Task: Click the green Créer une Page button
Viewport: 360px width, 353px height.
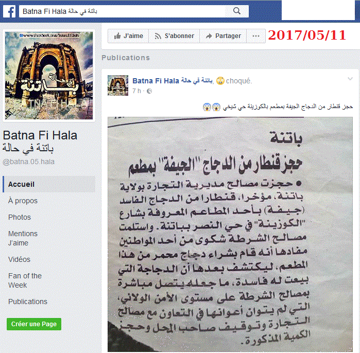Action: [x=34, y=324]
